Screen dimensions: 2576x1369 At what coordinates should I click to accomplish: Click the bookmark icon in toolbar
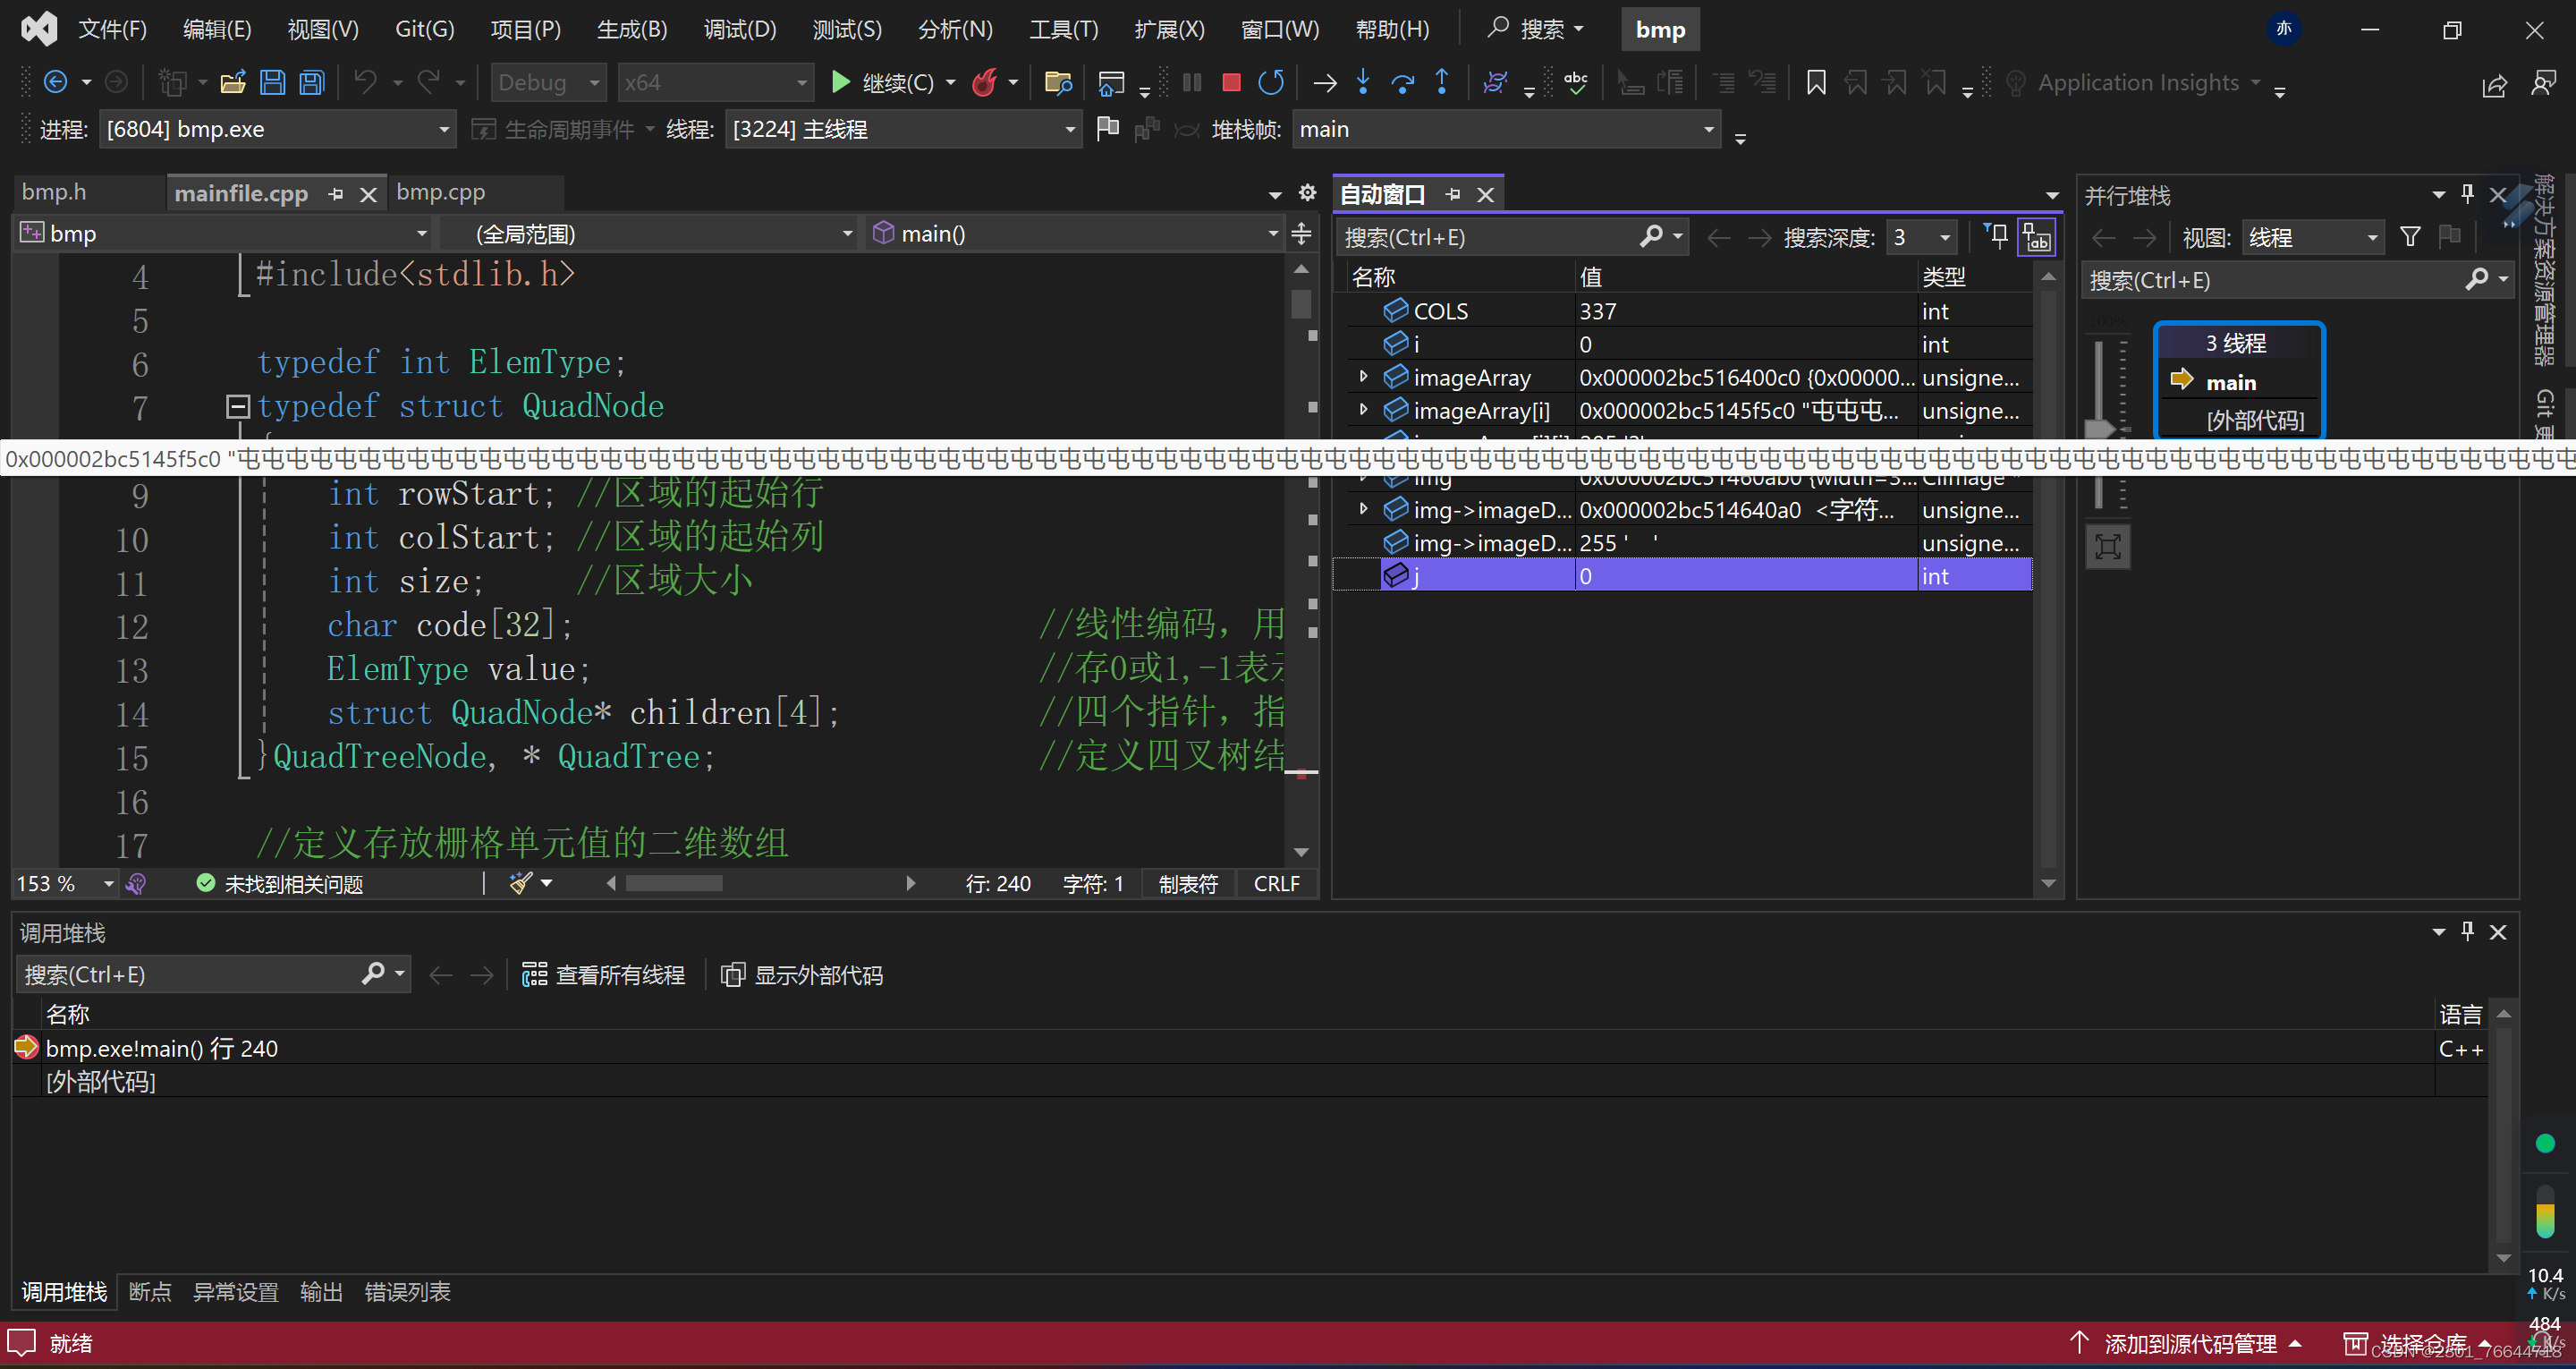(x=1816, y=82)
